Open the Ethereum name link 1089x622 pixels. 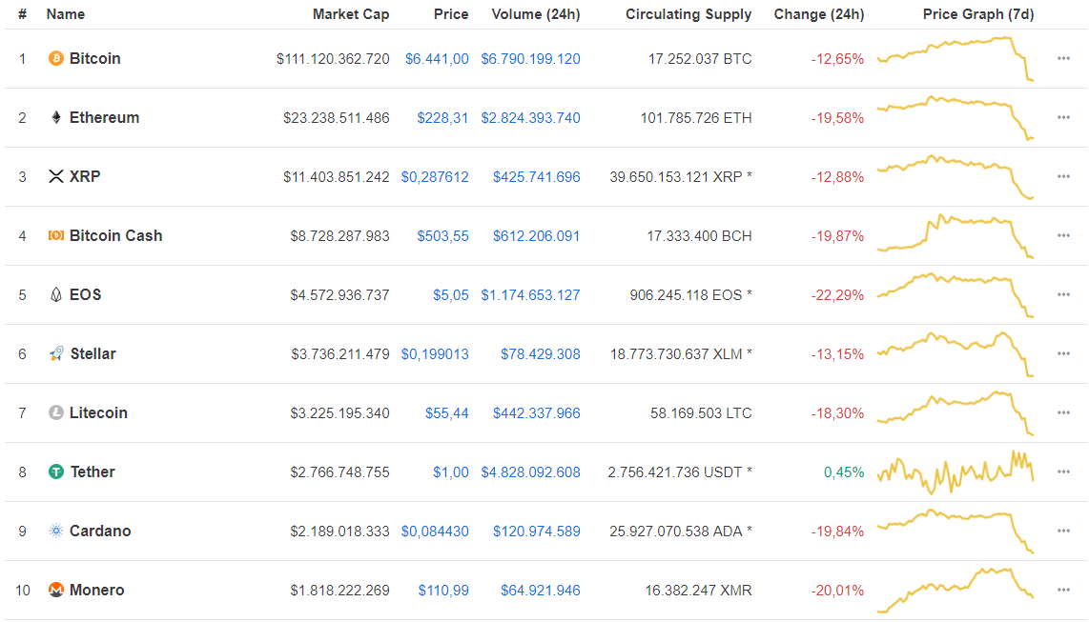[x=104, y=117]
